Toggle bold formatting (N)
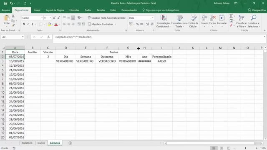This screenshot has height=150, width=267. (x=24, y=24)
